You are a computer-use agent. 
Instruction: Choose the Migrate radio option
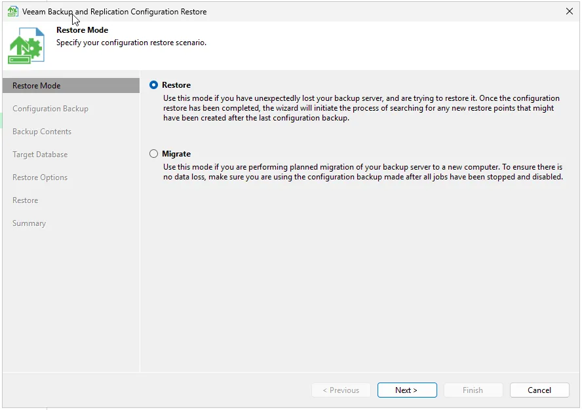pos(154,154)
